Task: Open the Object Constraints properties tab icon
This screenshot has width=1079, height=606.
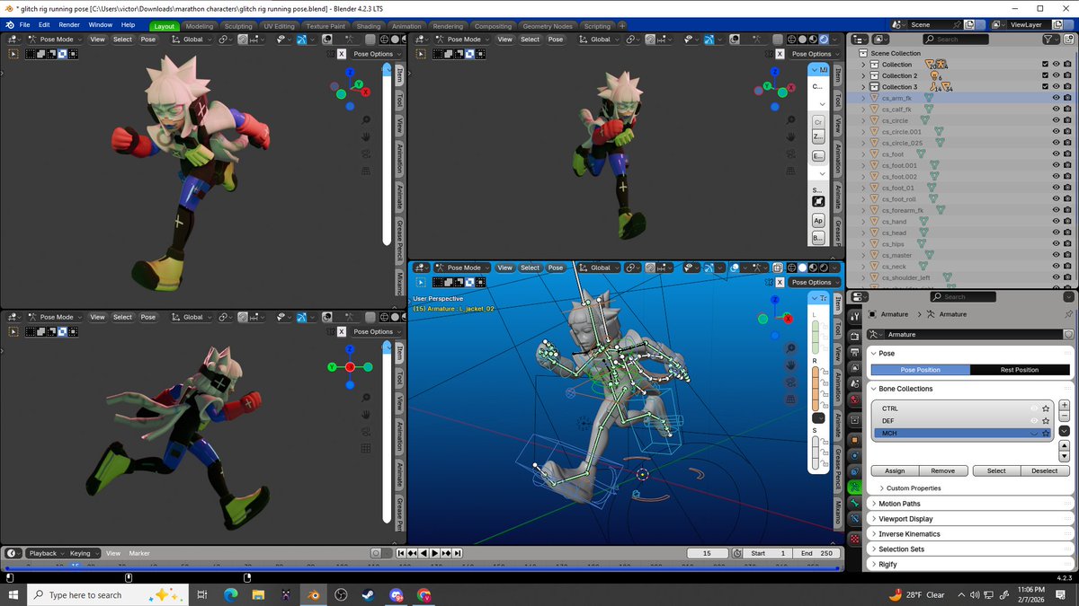Action: click(854, 471)
